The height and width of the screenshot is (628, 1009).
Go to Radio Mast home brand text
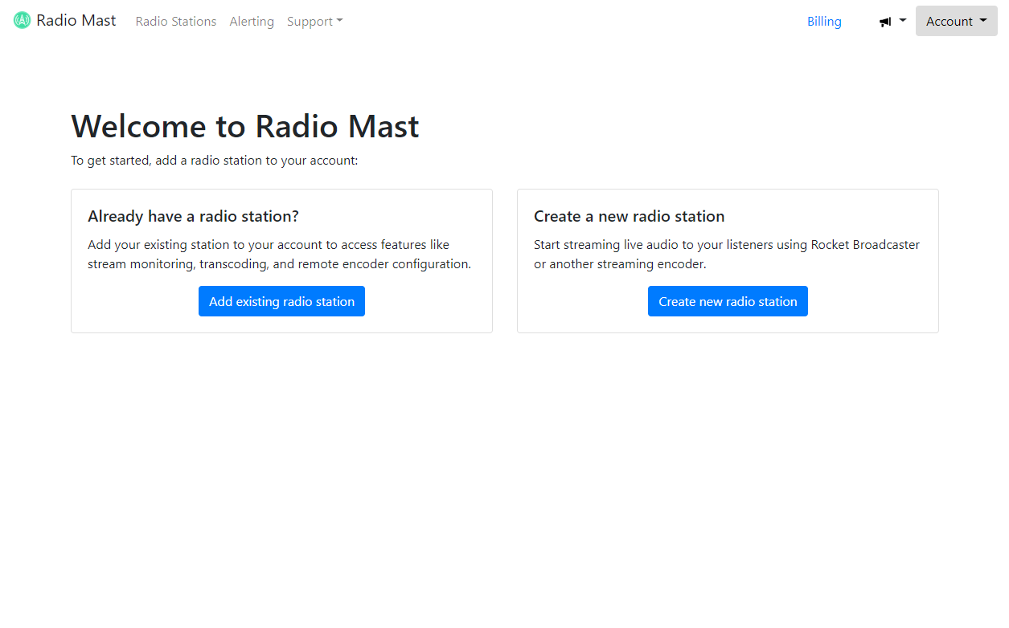[76, 21]
